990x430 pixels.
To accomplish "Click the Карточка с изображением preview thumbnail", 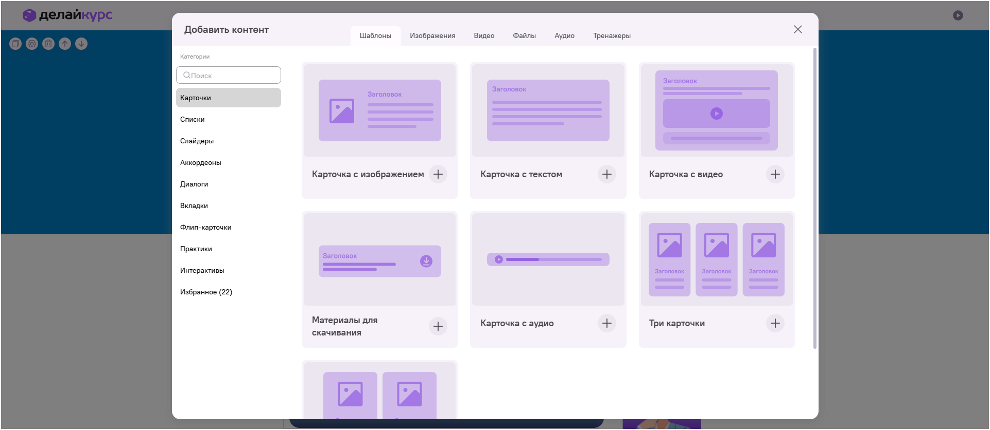I will (x=380, y=110).
